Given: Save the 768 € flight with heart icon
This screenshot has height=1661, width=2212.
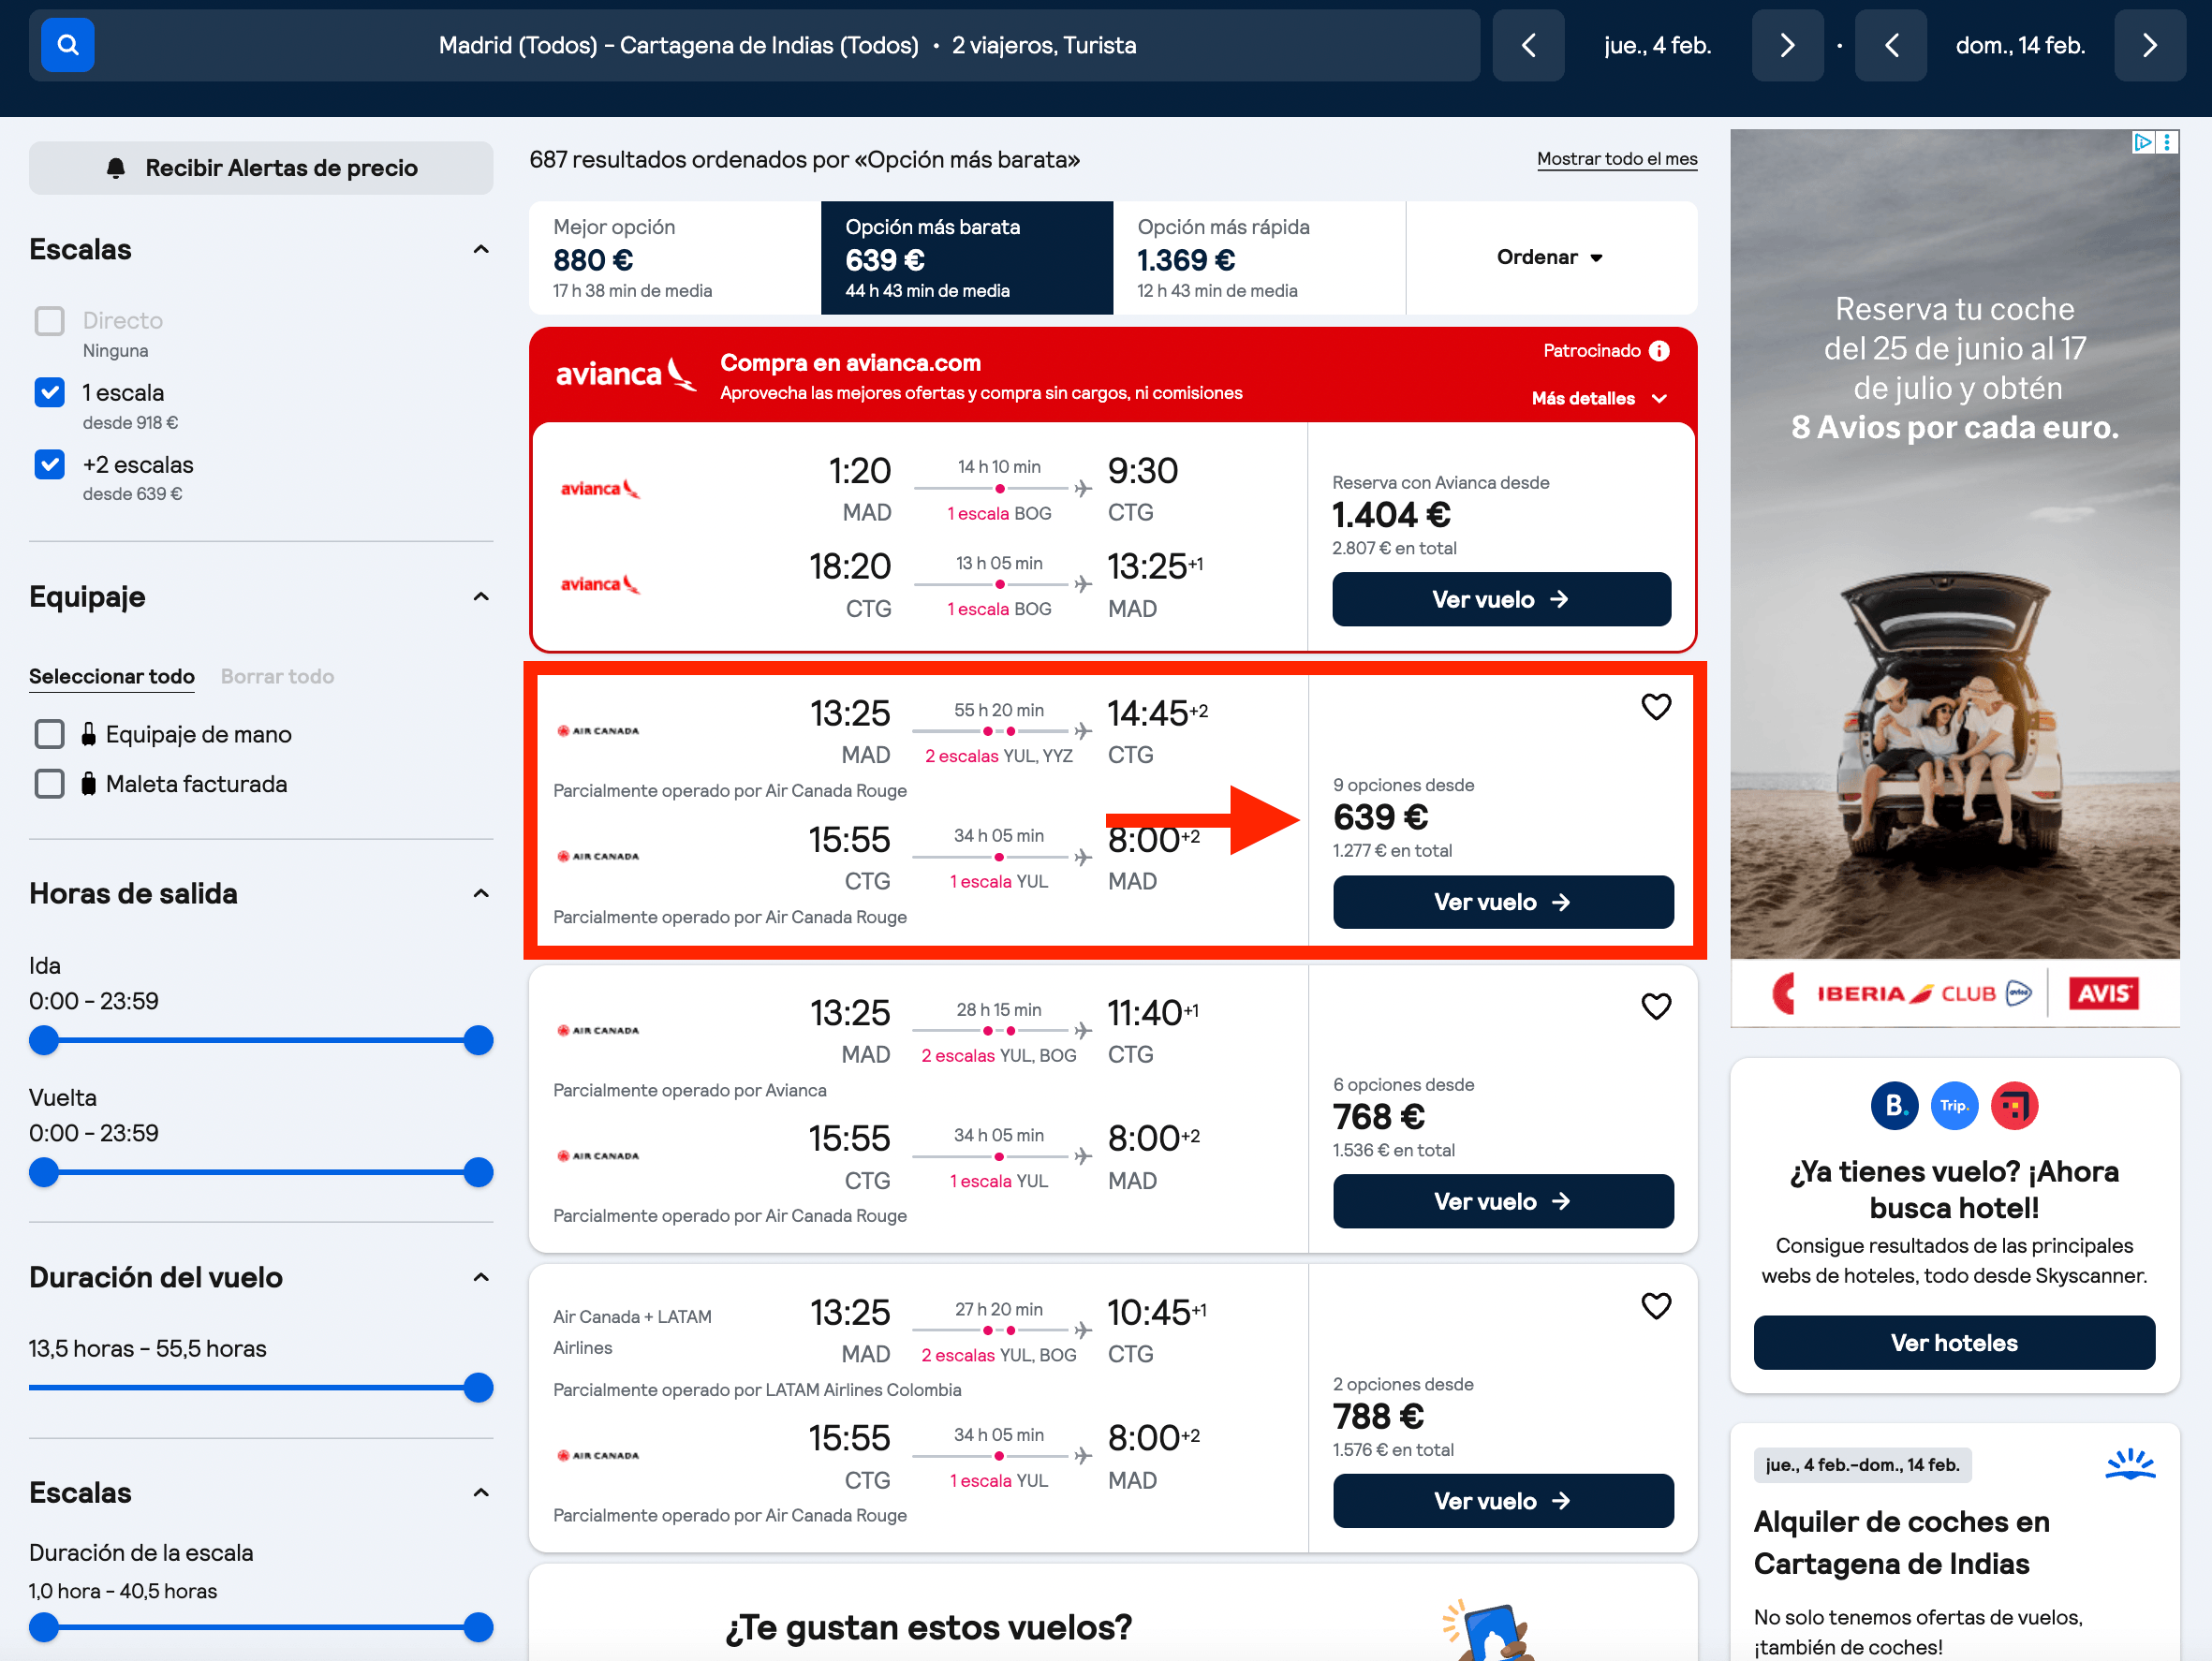Looking at the screenshot, I should 1656,1006.
